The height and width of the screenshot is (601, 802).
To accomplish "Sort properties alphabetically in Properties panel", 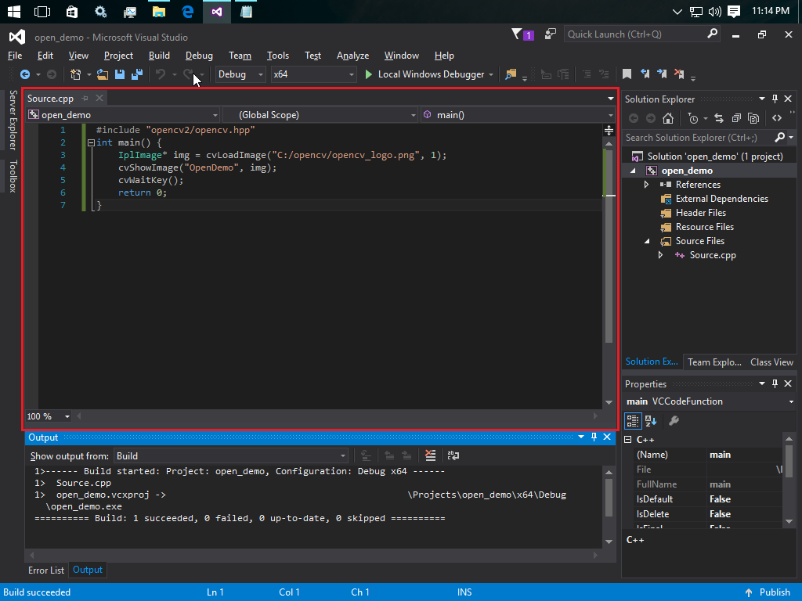I will click(651, 421).
